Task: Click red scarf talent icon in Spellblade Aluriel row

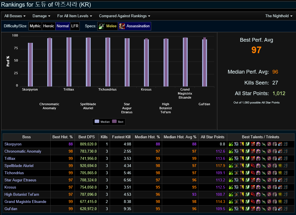Action: (253, 166)
